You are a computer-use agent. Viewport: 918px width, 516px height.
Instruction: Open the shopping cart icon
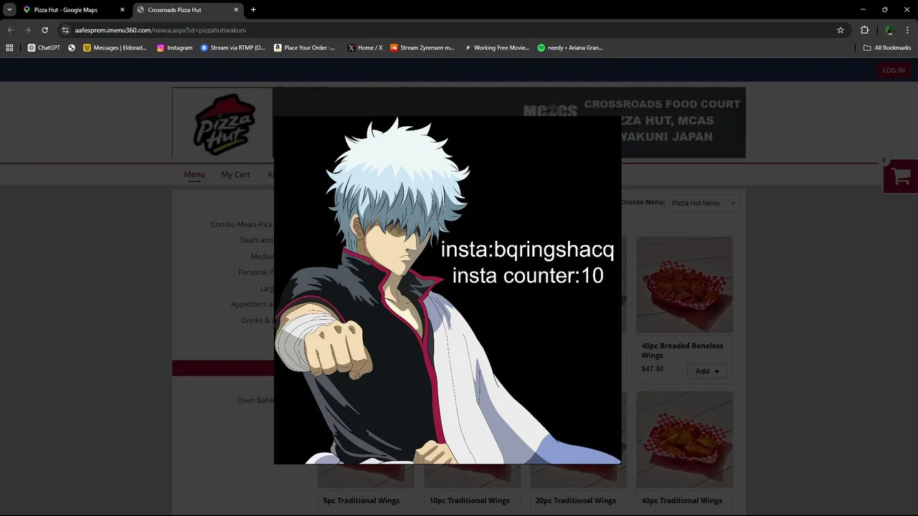tap(901, 176)
